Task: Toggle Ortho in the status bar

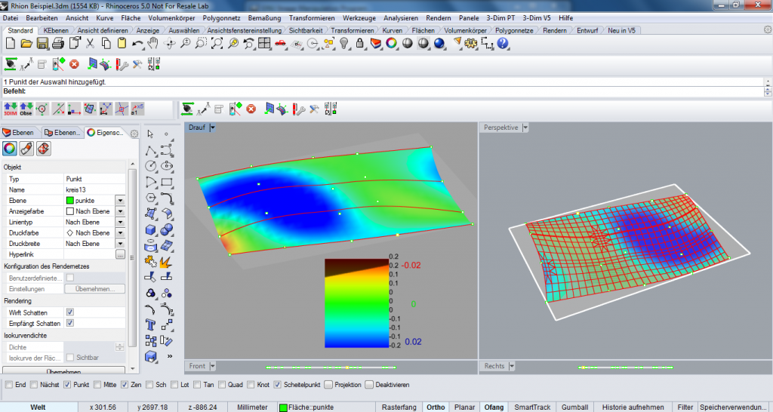Action: coord(436,407)
